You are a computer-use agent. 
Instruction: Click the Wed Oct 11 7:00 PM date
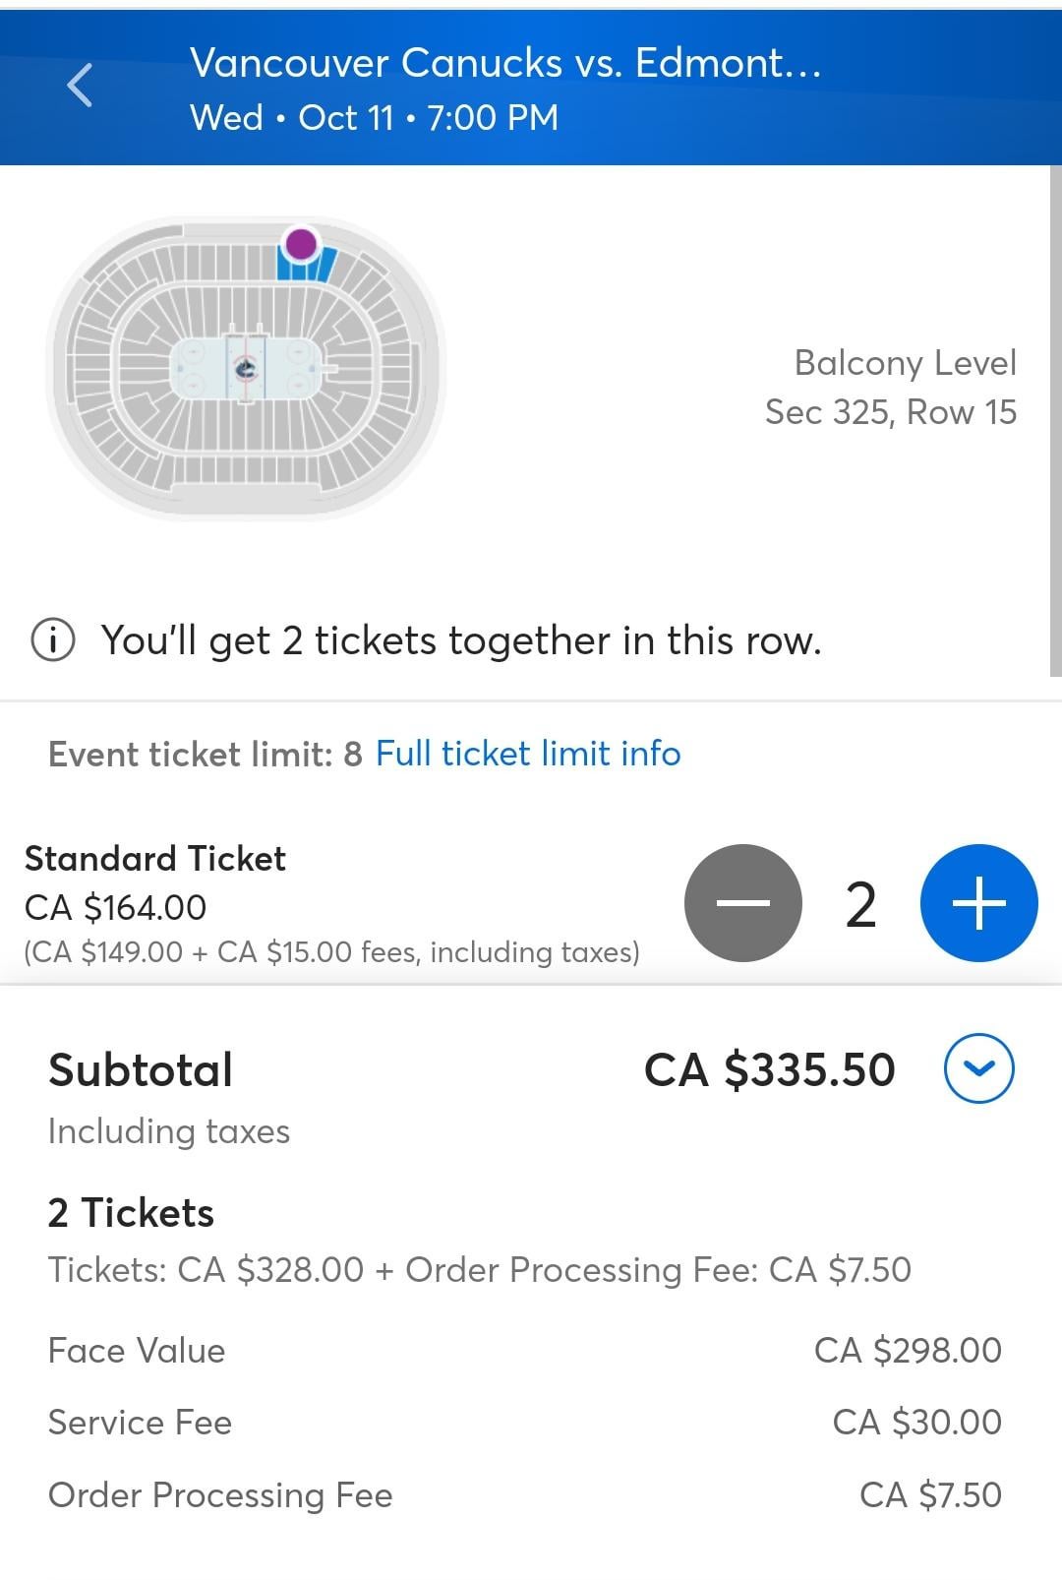click(374, 118)
